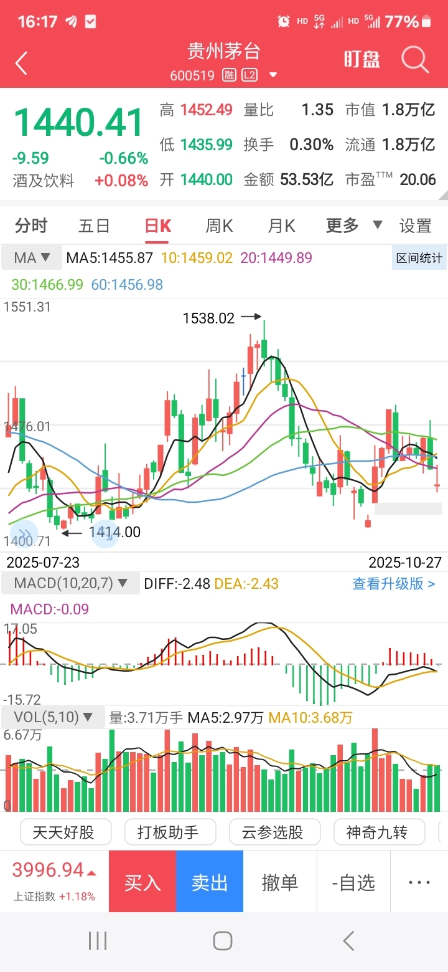Tap the 天天好股 chip
448x972 pixels.
coord(66,832)
